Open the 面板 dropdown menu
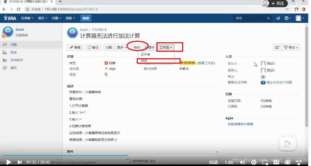 pos(70,18)
